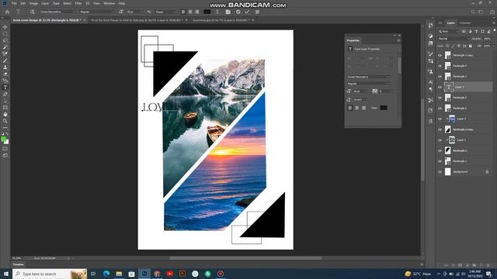
Task: Open the File menu
Action: 14,3
